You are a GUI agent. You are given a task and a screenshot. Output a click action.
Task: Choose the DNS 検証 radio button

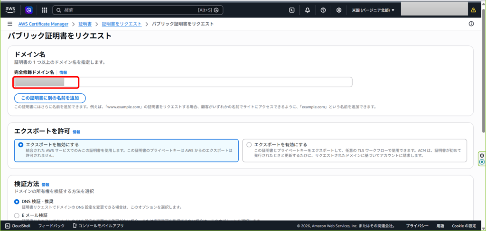(17, 202)
